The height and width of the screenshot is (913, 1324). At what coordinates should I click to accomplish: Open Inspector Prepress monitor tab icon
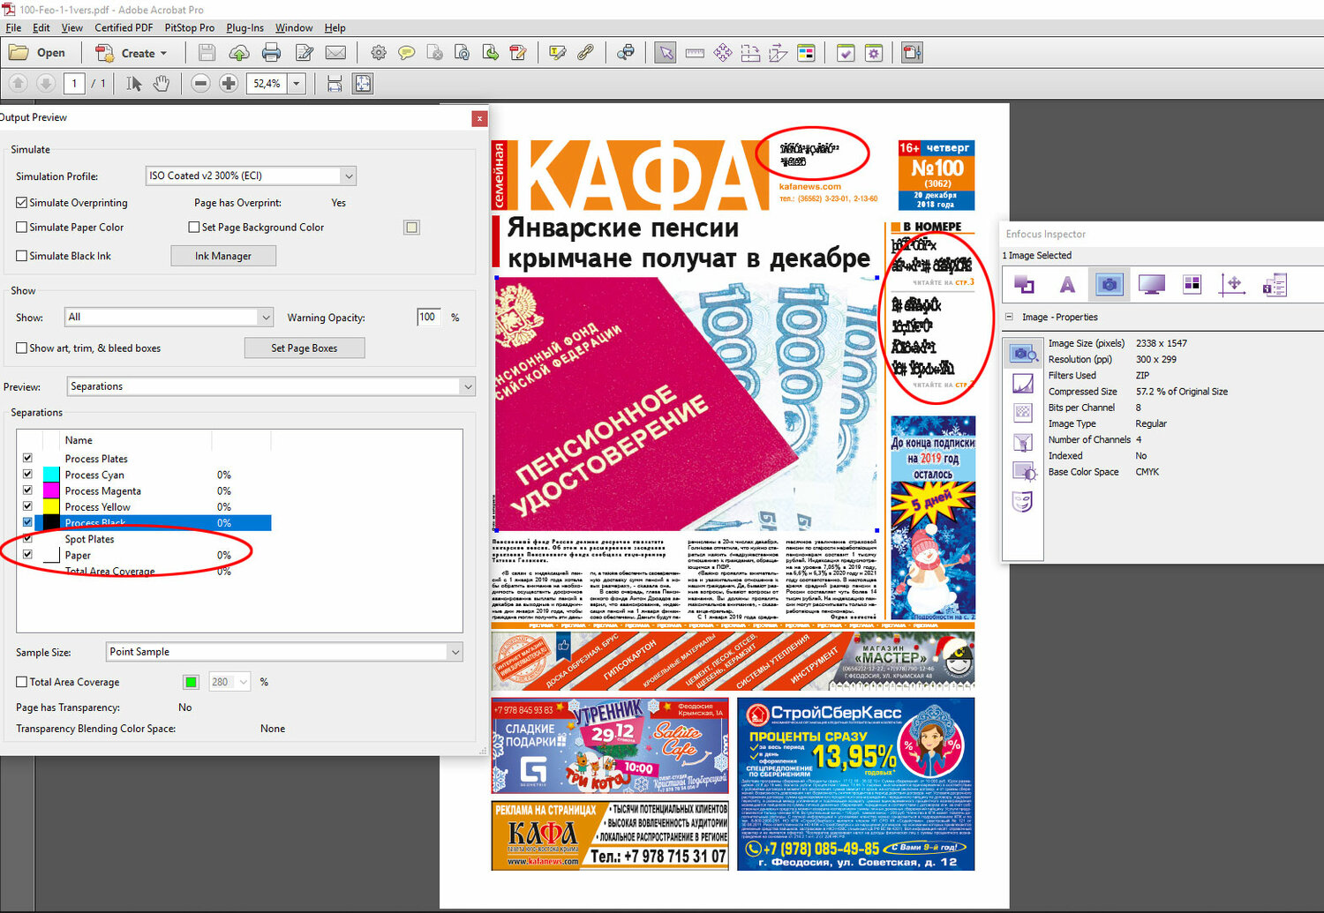(x=1151, y=284)
